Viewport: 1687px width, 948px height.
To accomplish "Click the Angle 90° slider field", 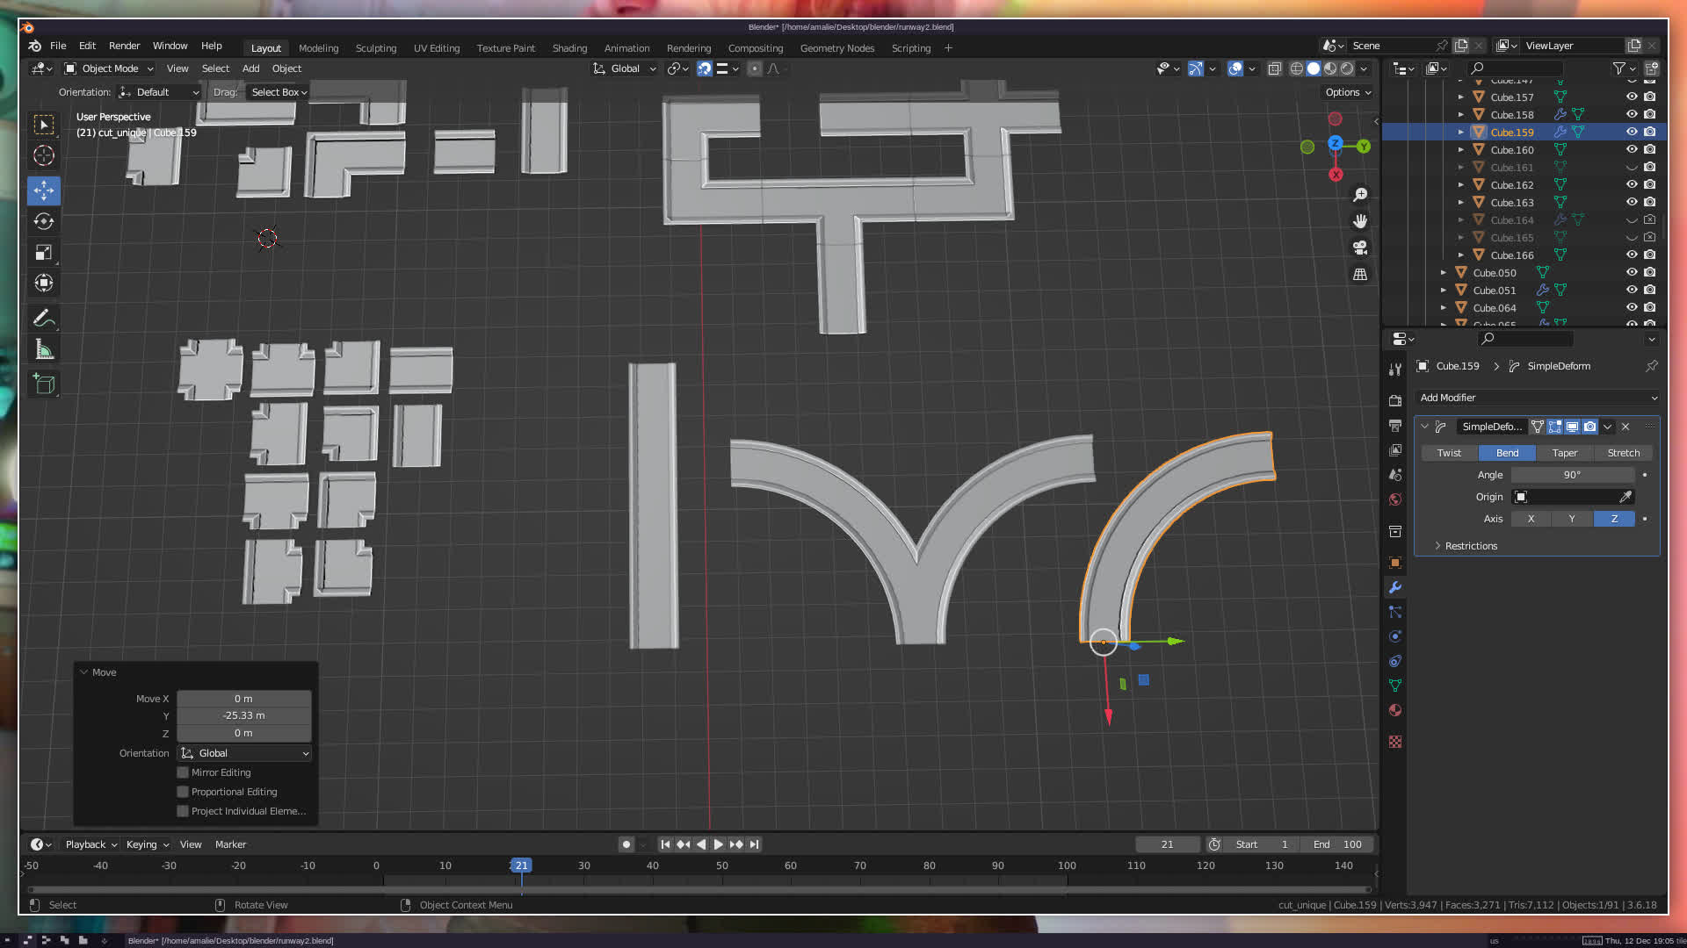I will [1572, 475].
